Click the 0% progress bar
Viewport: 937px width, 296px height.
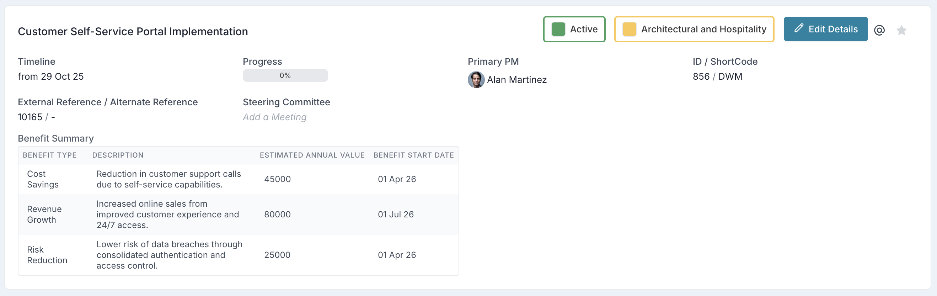(285, 75)
